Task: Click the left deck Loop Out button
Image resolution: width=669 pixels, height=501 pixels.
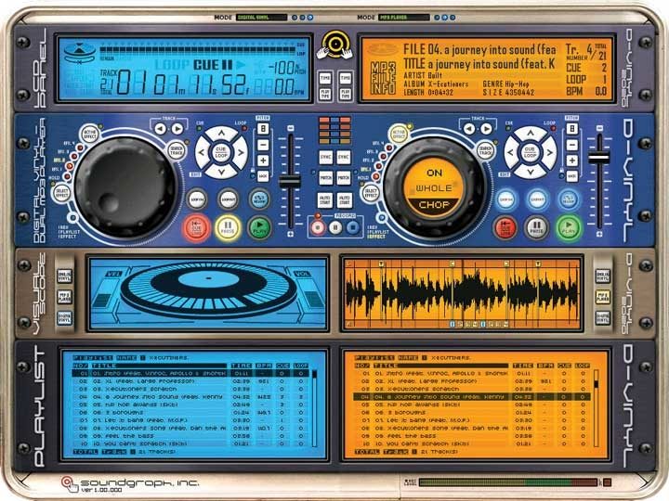Action: (x=229, y=199)
